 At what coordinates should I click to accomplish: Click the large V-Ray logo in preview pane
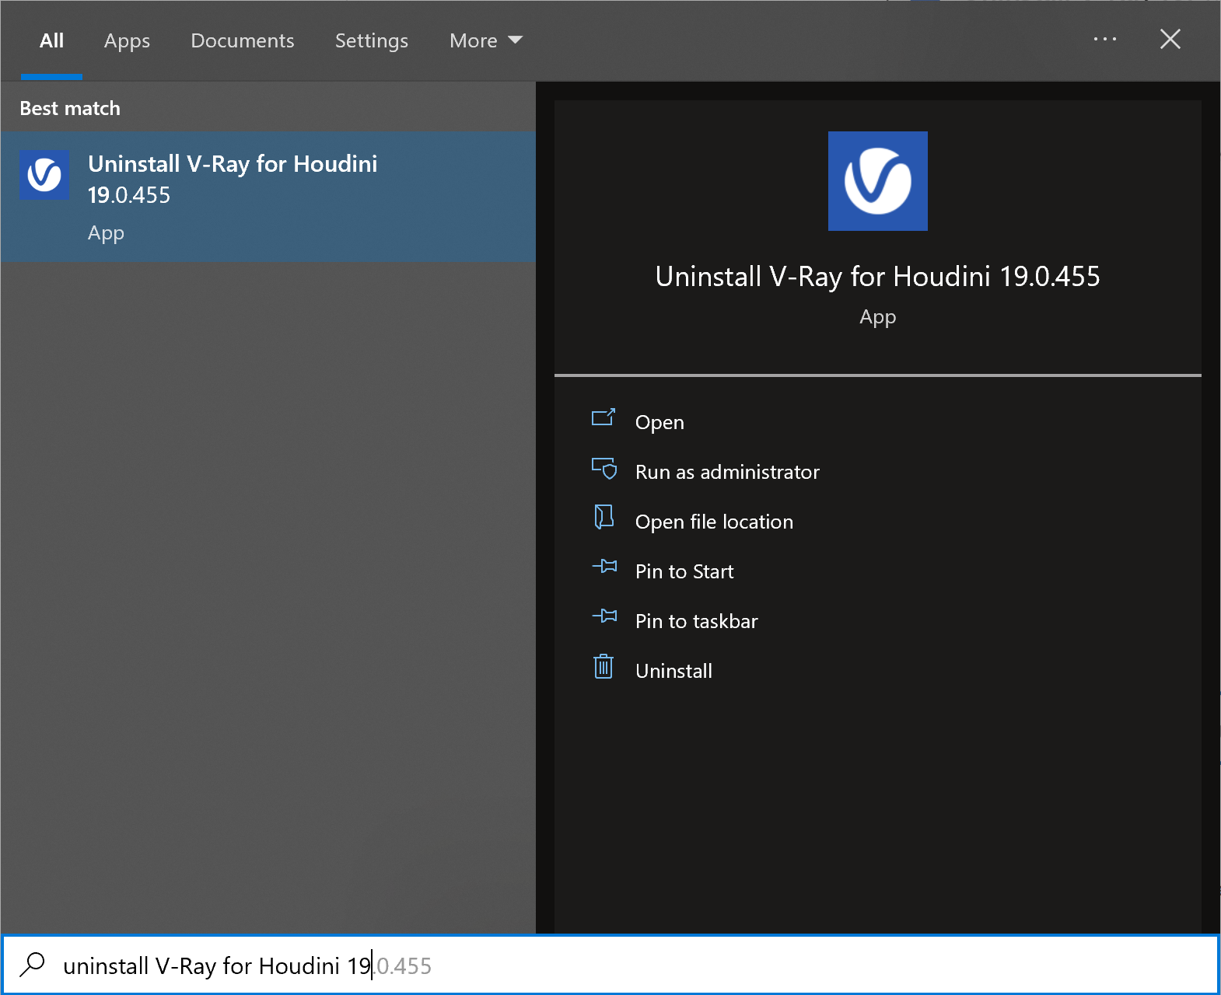click(878, 181)
